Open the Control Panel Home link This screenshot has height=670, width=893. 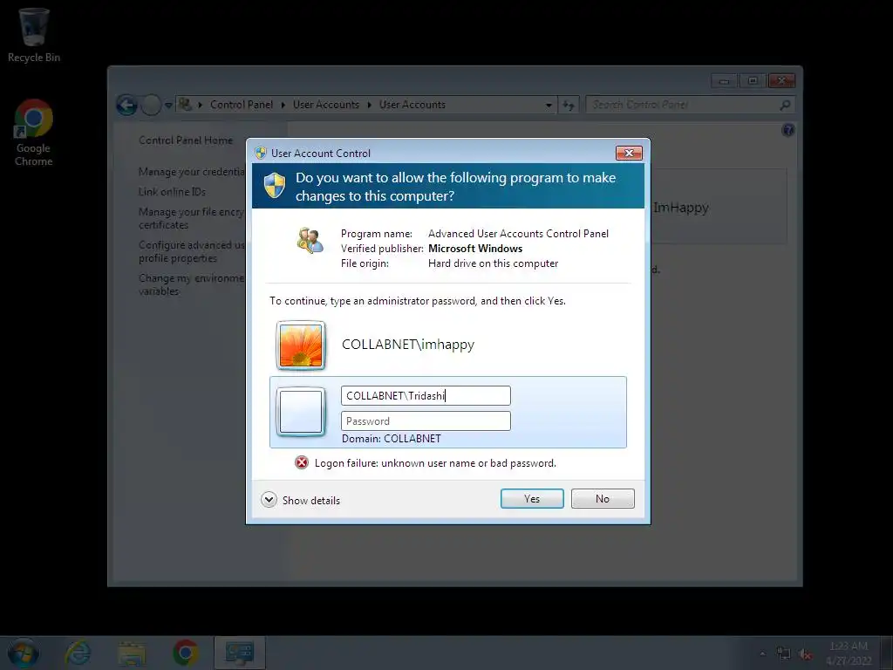coord(186,140)
